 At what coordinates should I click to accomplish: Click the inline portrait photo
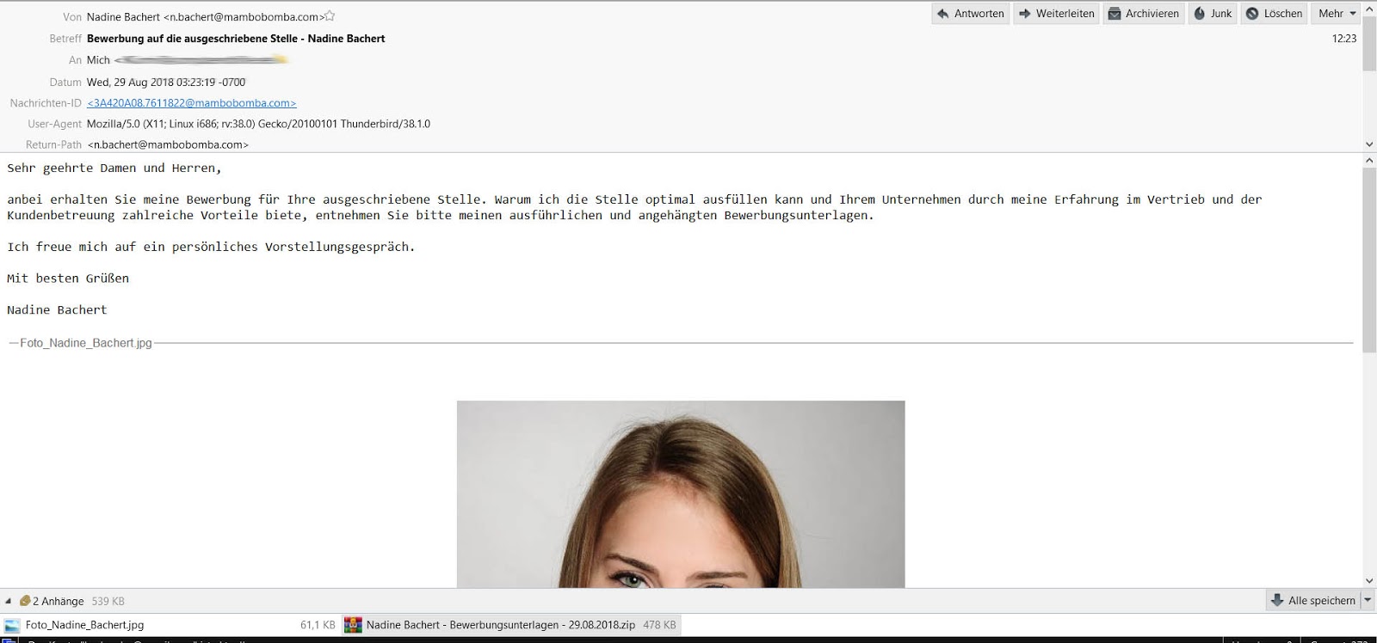pyautogui.click(x=681, y=494)
